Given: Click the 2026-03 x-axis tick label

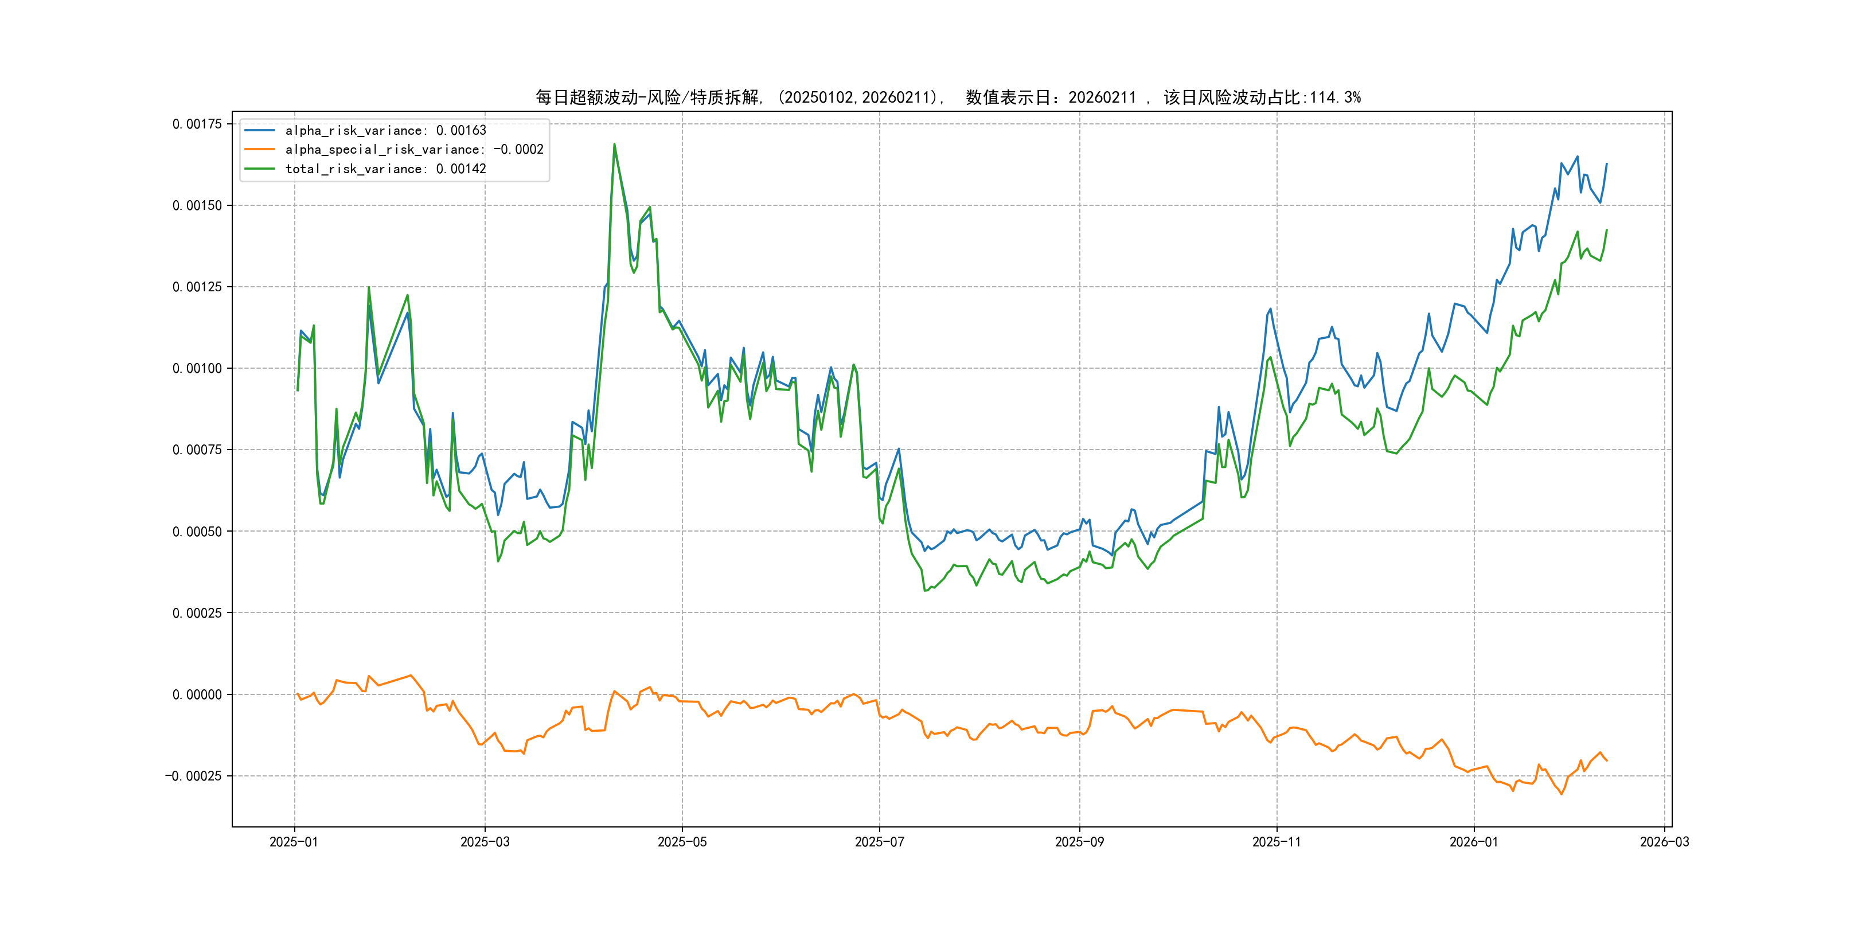Looking at the screenshot, I should coord(1664,842).
